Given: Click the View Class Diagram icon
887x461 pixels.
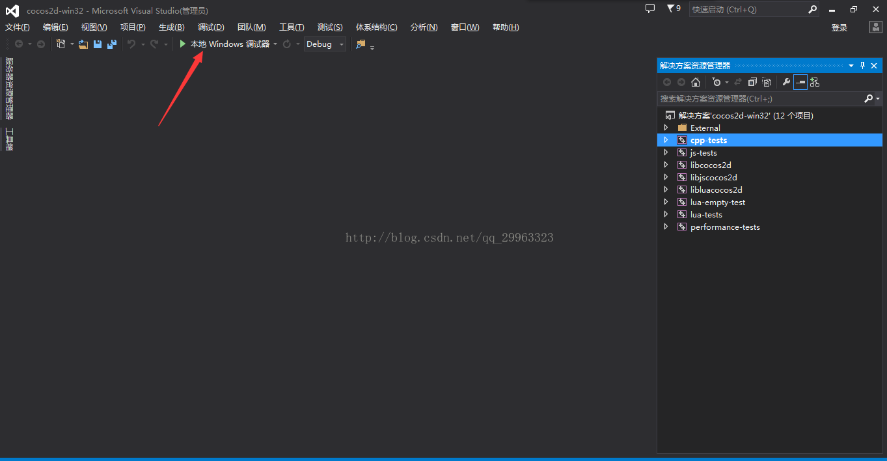Looking at the screenshot, I should click(815, 82).
